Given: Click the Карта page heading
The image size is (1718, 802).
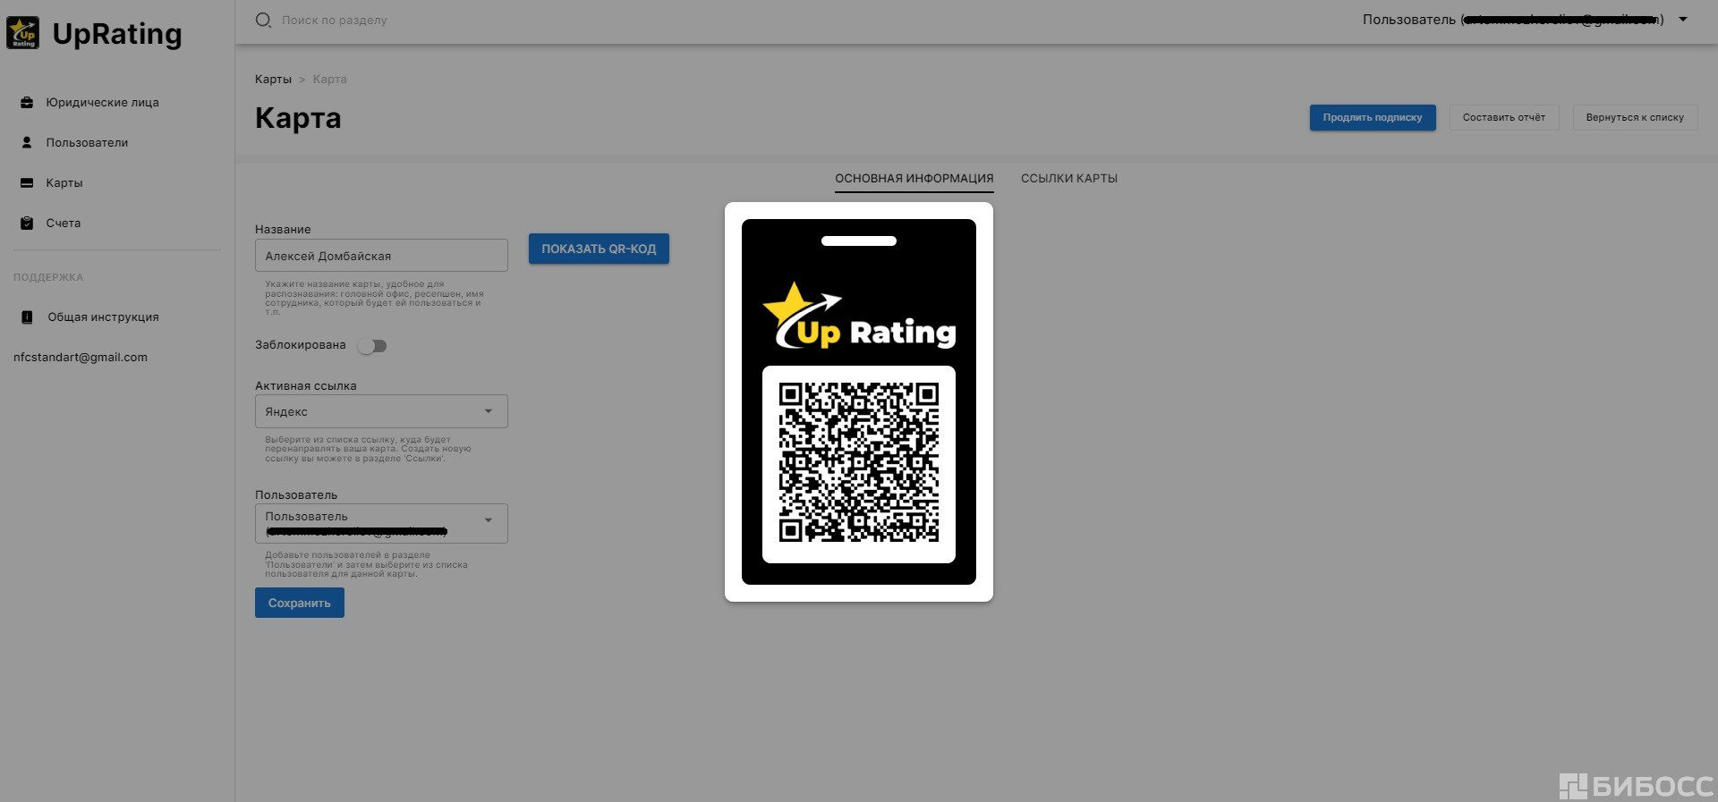Looking at the screenshot, I should tap(298, 118).
